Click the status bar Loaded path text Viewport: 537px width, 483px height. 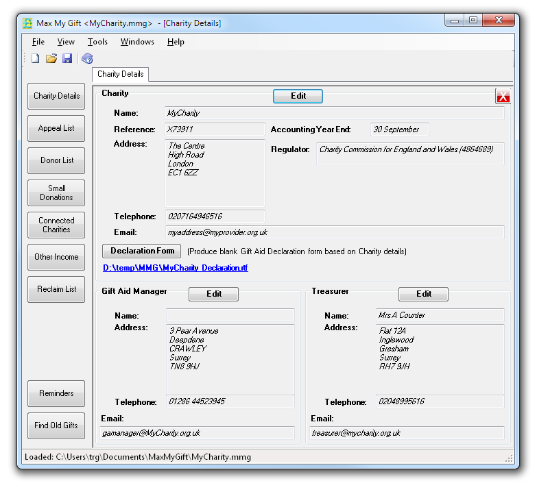(138, 458)
